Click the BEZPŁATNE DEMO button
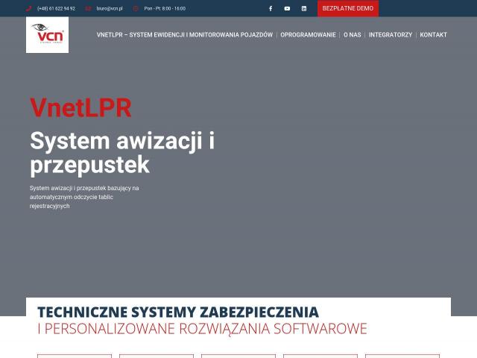Screen dimensions: 477x358 pos(348,8)
